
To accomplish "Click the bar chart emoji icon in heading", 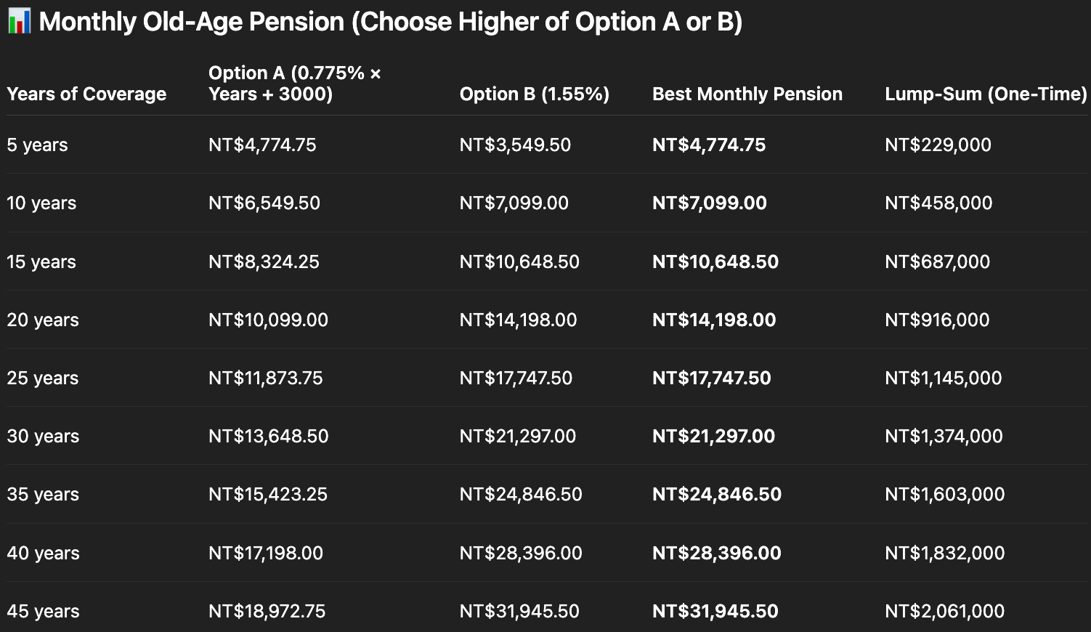I will [x=19, y=22].
